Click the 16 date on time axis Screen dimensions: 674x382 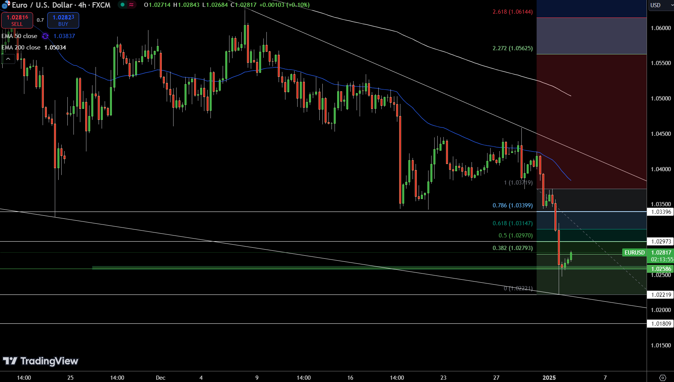click(x=350, y=378)
